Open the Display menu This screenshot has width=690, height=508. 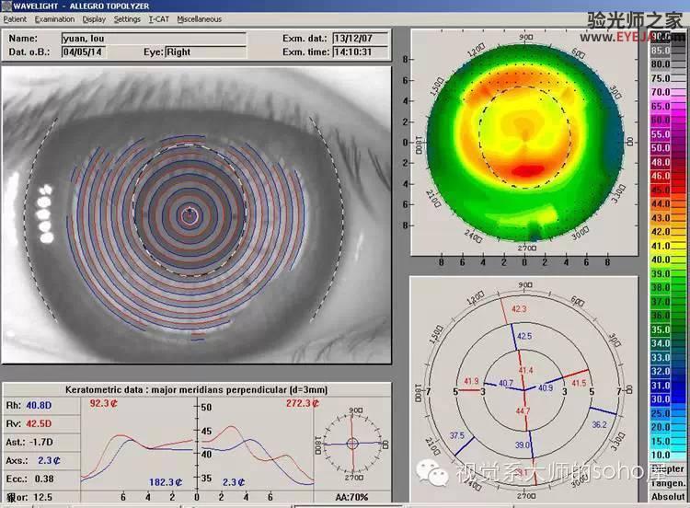(x=94, y=19)
